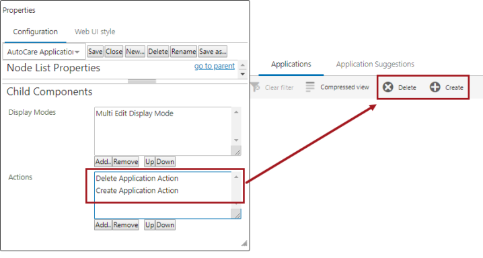This screenshot has width=483, height=258.
Task: Click the Save as... button
Action: (x=213, y=52)
